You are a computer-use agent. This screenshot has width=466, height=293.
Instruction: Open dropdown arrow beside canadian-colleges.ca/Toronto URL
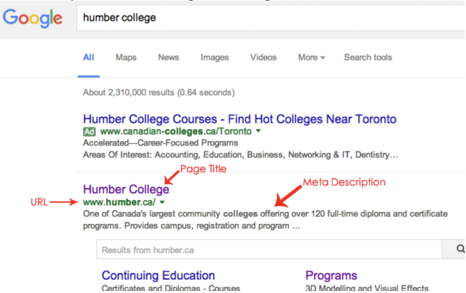[258, 131]
